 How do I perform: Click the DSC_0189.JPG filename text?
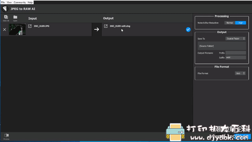(x=42, y=26)
